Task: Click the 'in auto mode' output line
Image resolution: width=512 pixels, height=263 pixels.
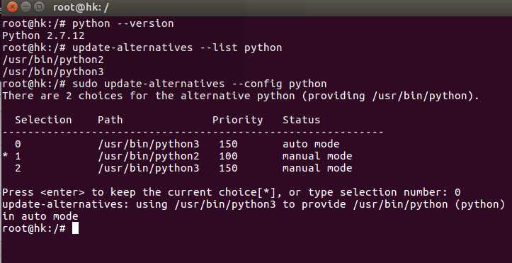Action: [x=40, y=216]
